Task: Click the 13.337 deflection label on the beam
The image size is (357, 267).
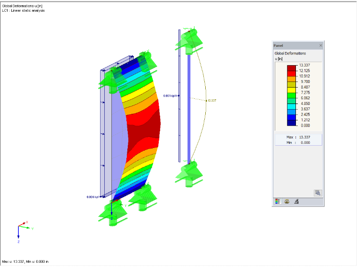Action: point(212,101)
